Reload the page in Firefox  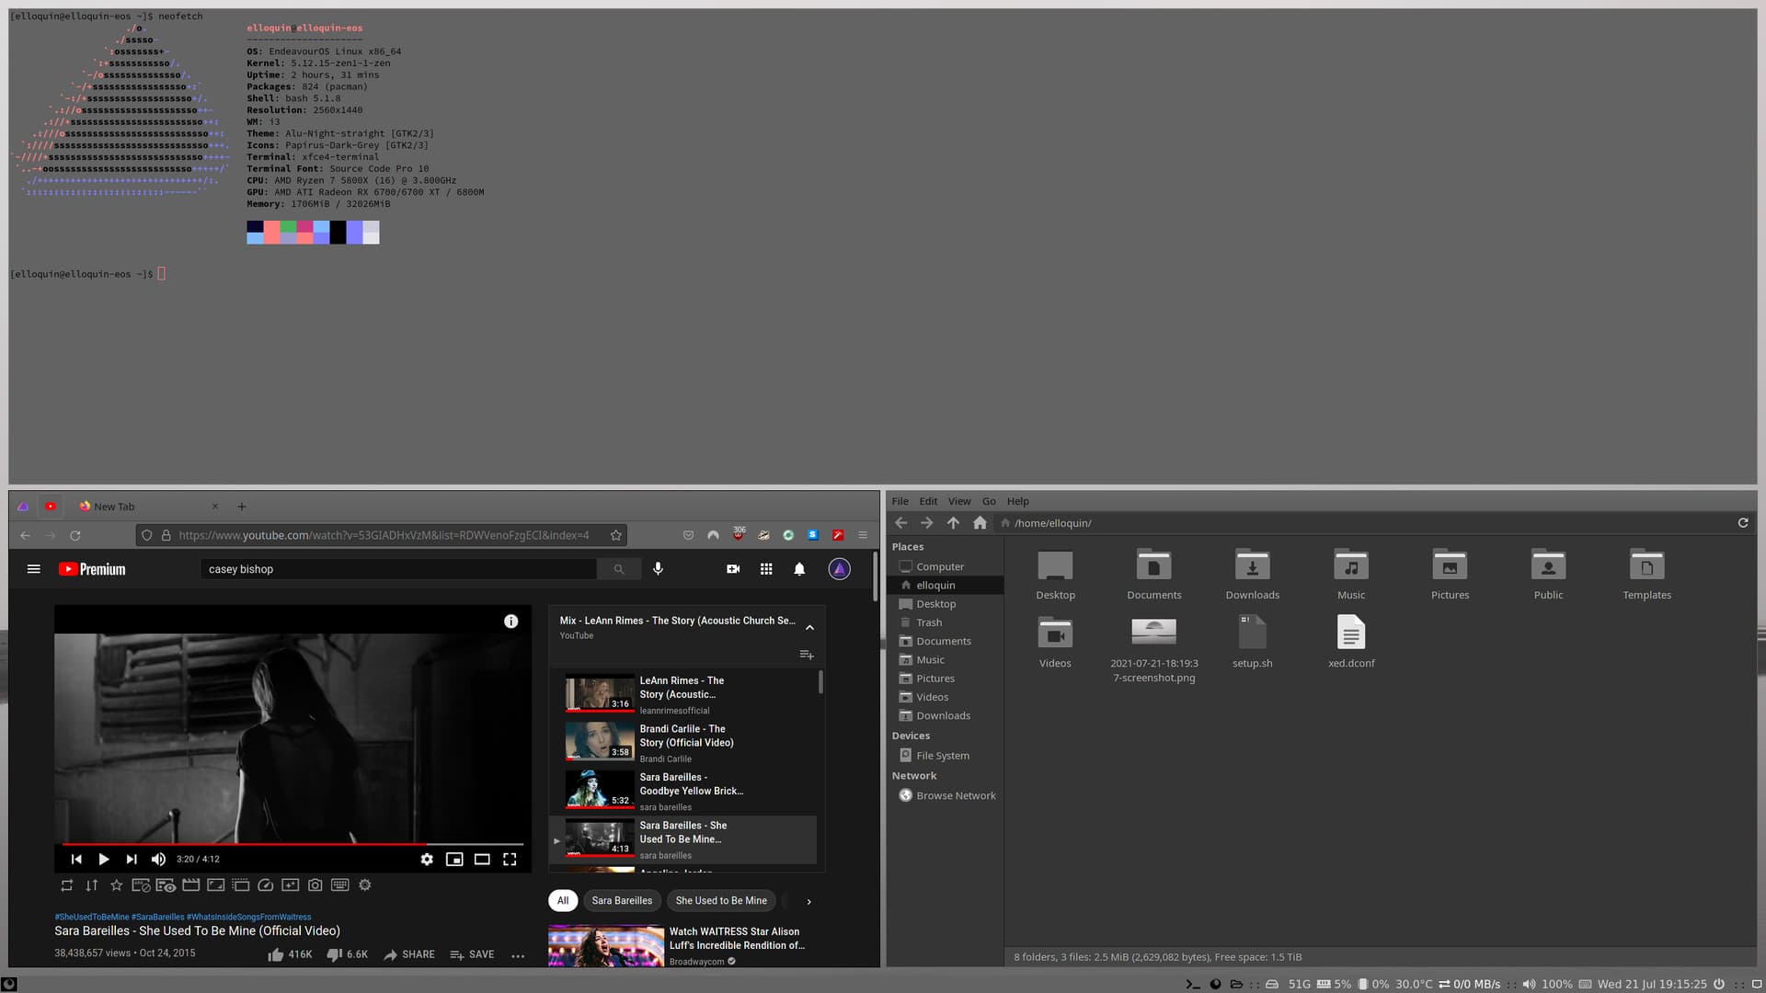75,535
